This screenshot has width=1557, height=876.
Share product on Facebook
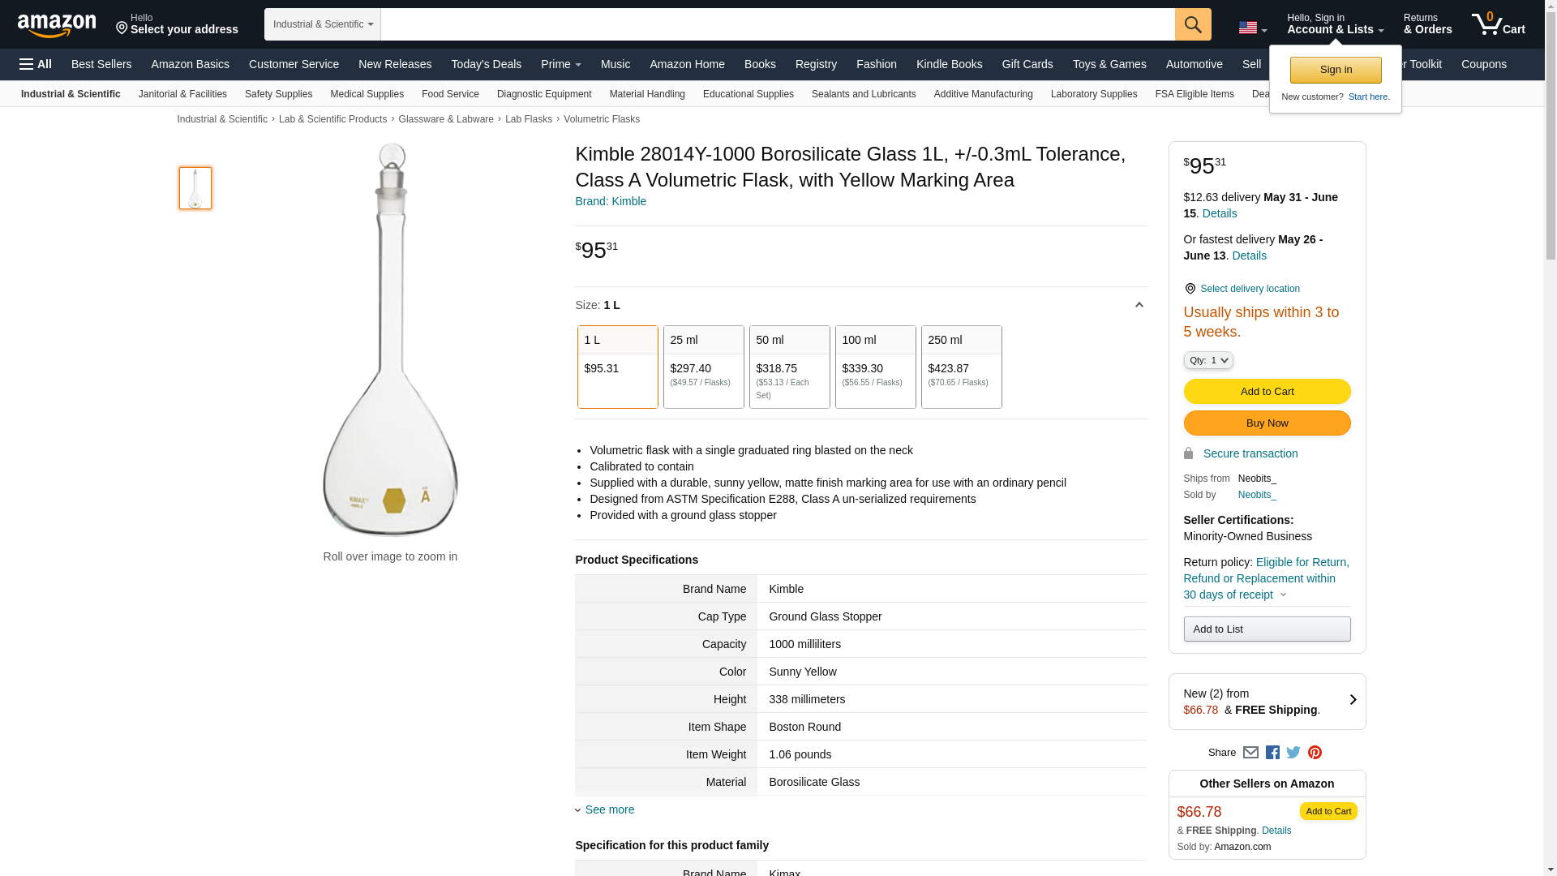[1272, 753]
